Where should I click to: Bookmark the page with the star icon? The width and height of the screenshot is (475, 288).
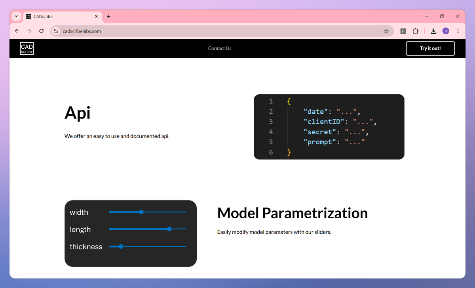(386, 31)
